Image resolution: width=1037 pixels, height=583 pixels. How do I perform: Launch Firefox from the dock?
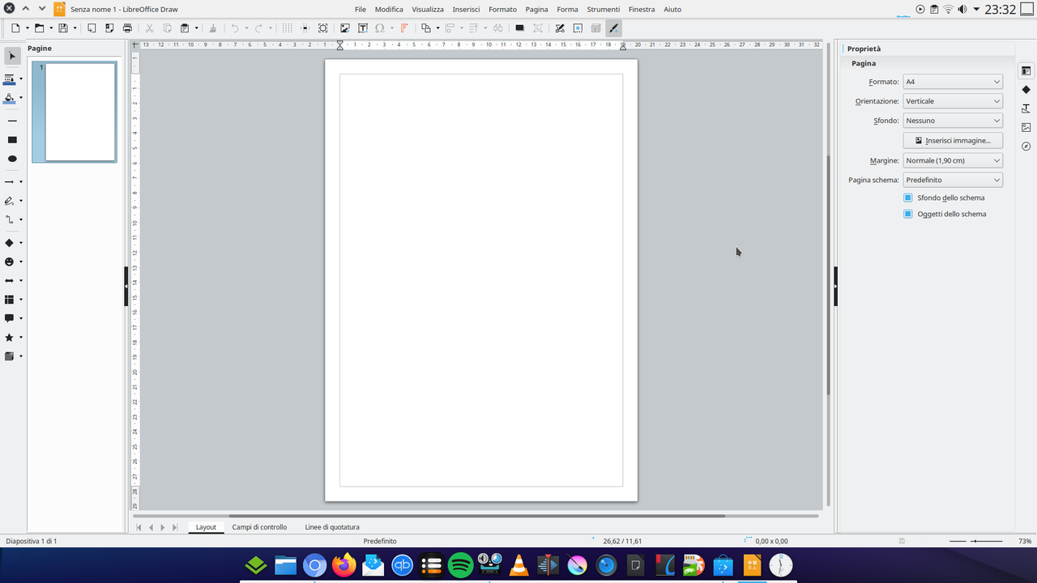pyautogui.click(x=344, y=565)
